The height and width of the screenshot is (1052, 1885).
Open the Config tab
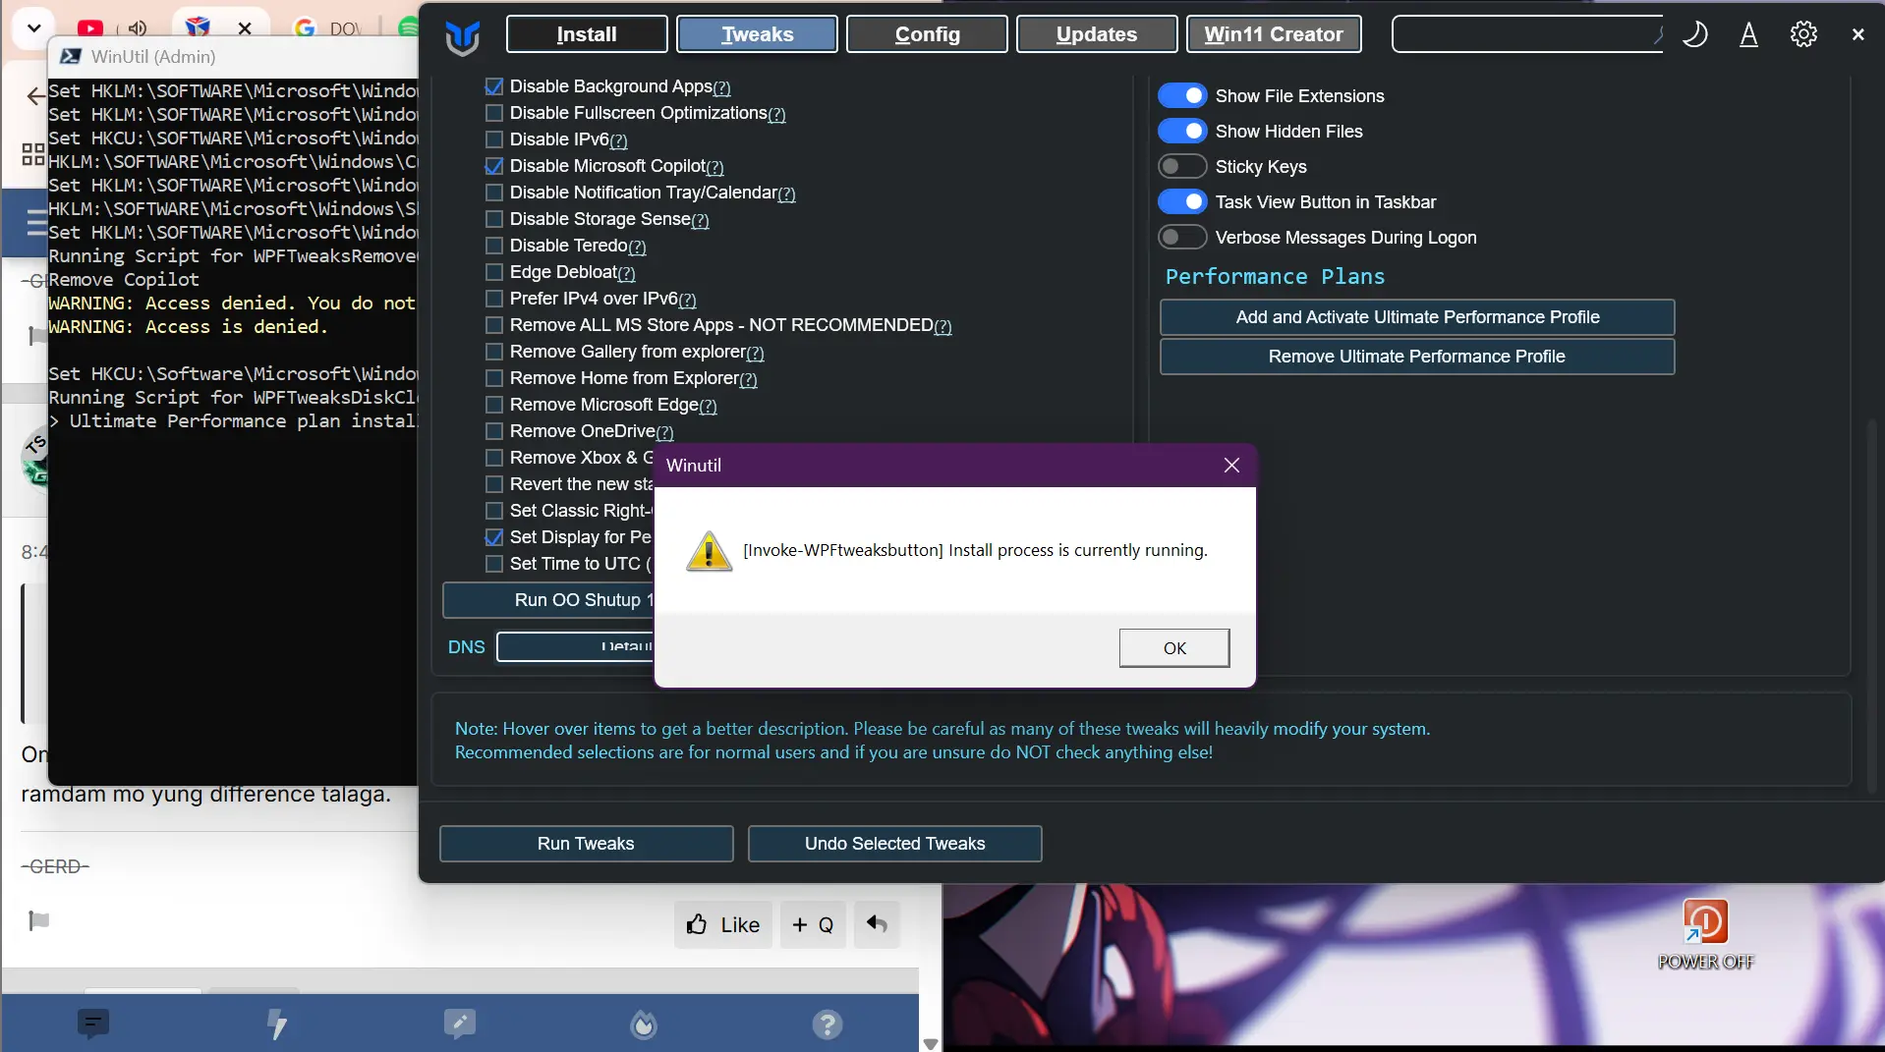927,34
